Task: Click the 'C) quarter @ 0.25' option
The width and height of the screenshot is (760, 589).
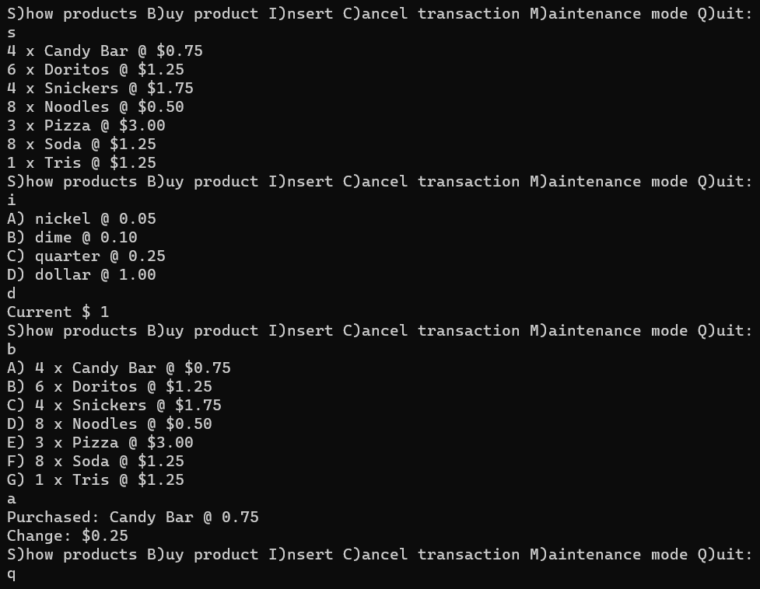Action: pyautogui.click(x=86, y=256)
